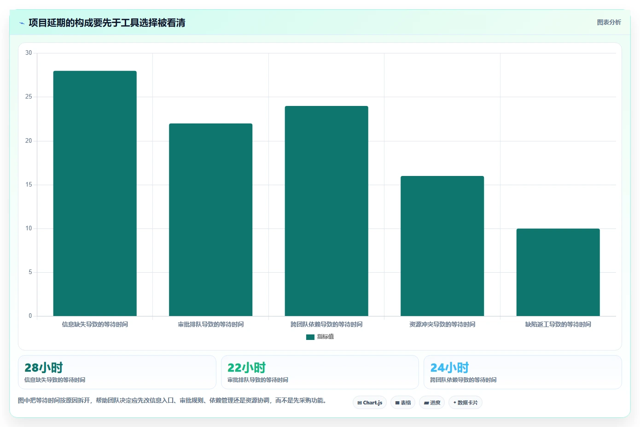Select the 缺陷返工导致的等待时间 bar
The width and height of the screenshot is (640, 427).
coord(558,272)
